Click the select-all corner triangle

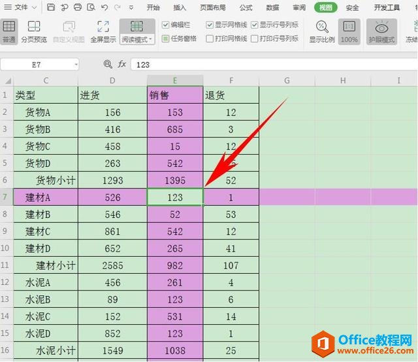tap(7, 80)
